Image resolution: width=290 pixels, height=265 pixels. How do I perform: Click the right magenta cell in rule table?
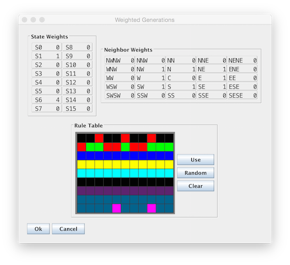pos(151,208)
